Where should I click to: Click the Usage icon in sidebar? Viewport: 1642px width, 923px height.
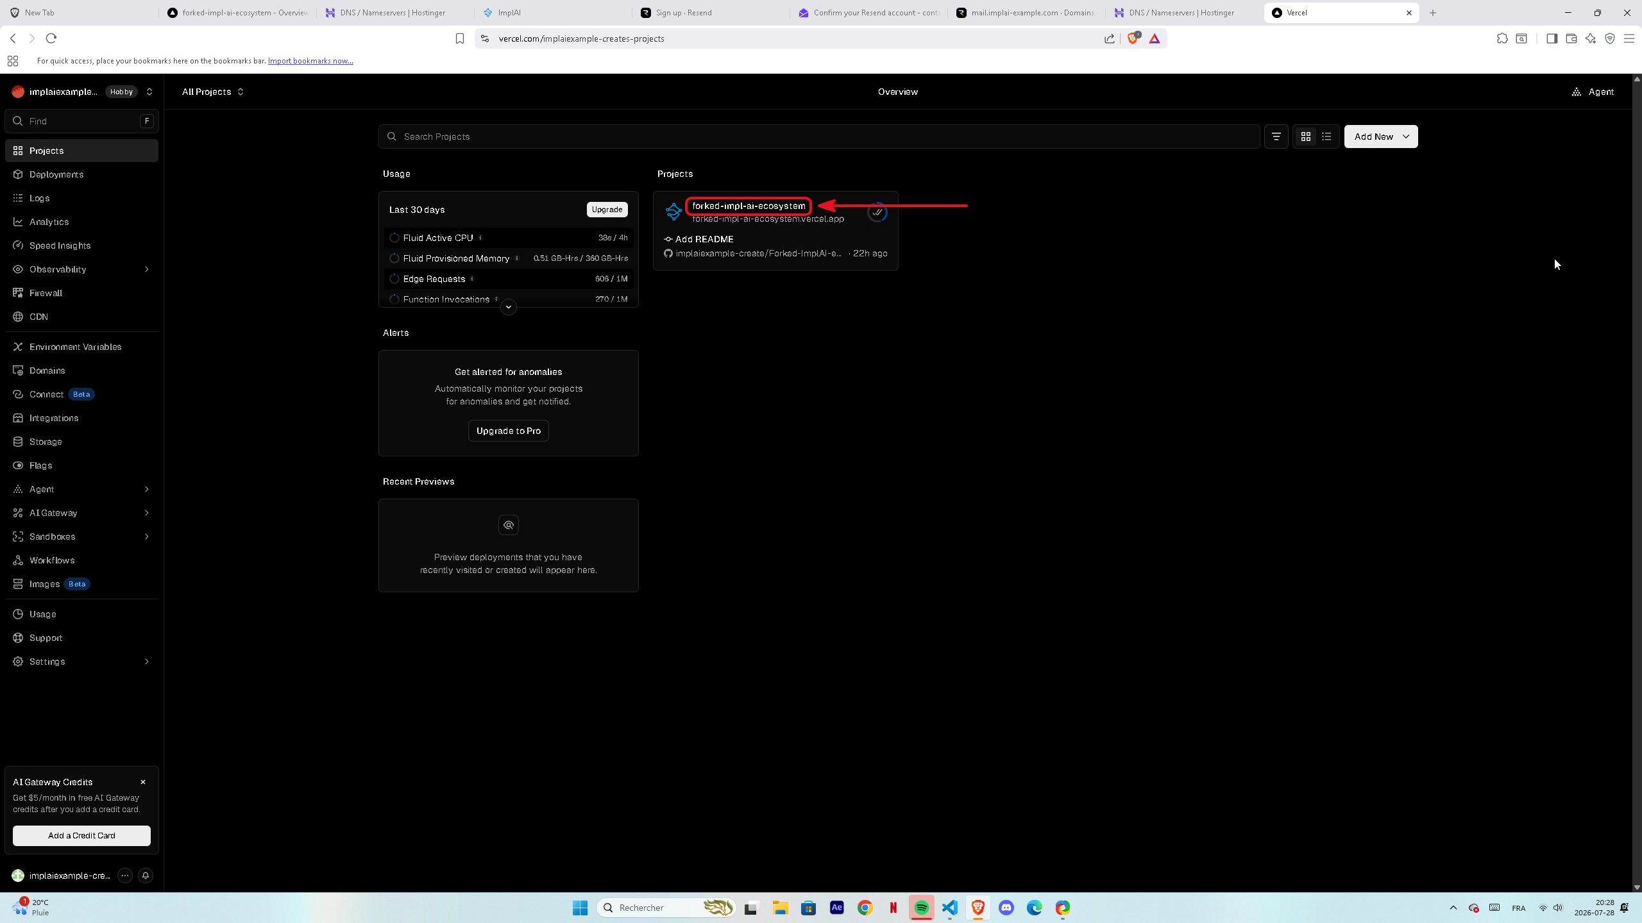pos(18,614)
